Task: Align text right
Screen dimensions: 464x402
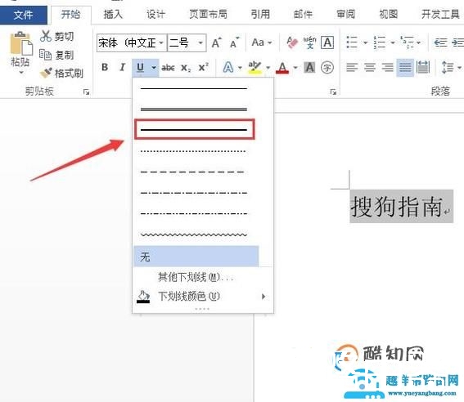Action: 387,68
